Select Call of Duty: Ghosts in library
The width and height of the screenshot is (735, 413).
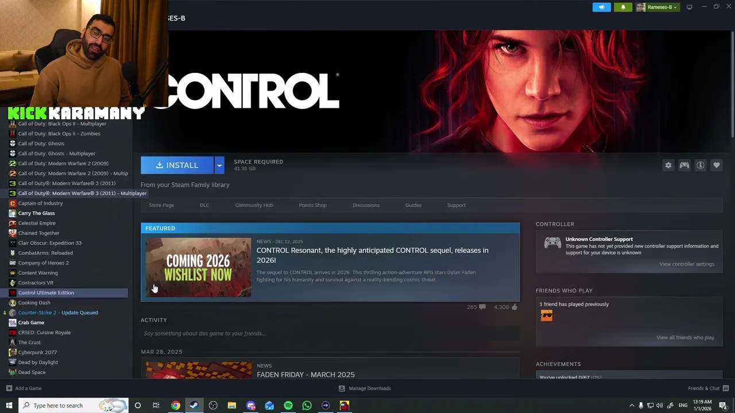(41, 143)
